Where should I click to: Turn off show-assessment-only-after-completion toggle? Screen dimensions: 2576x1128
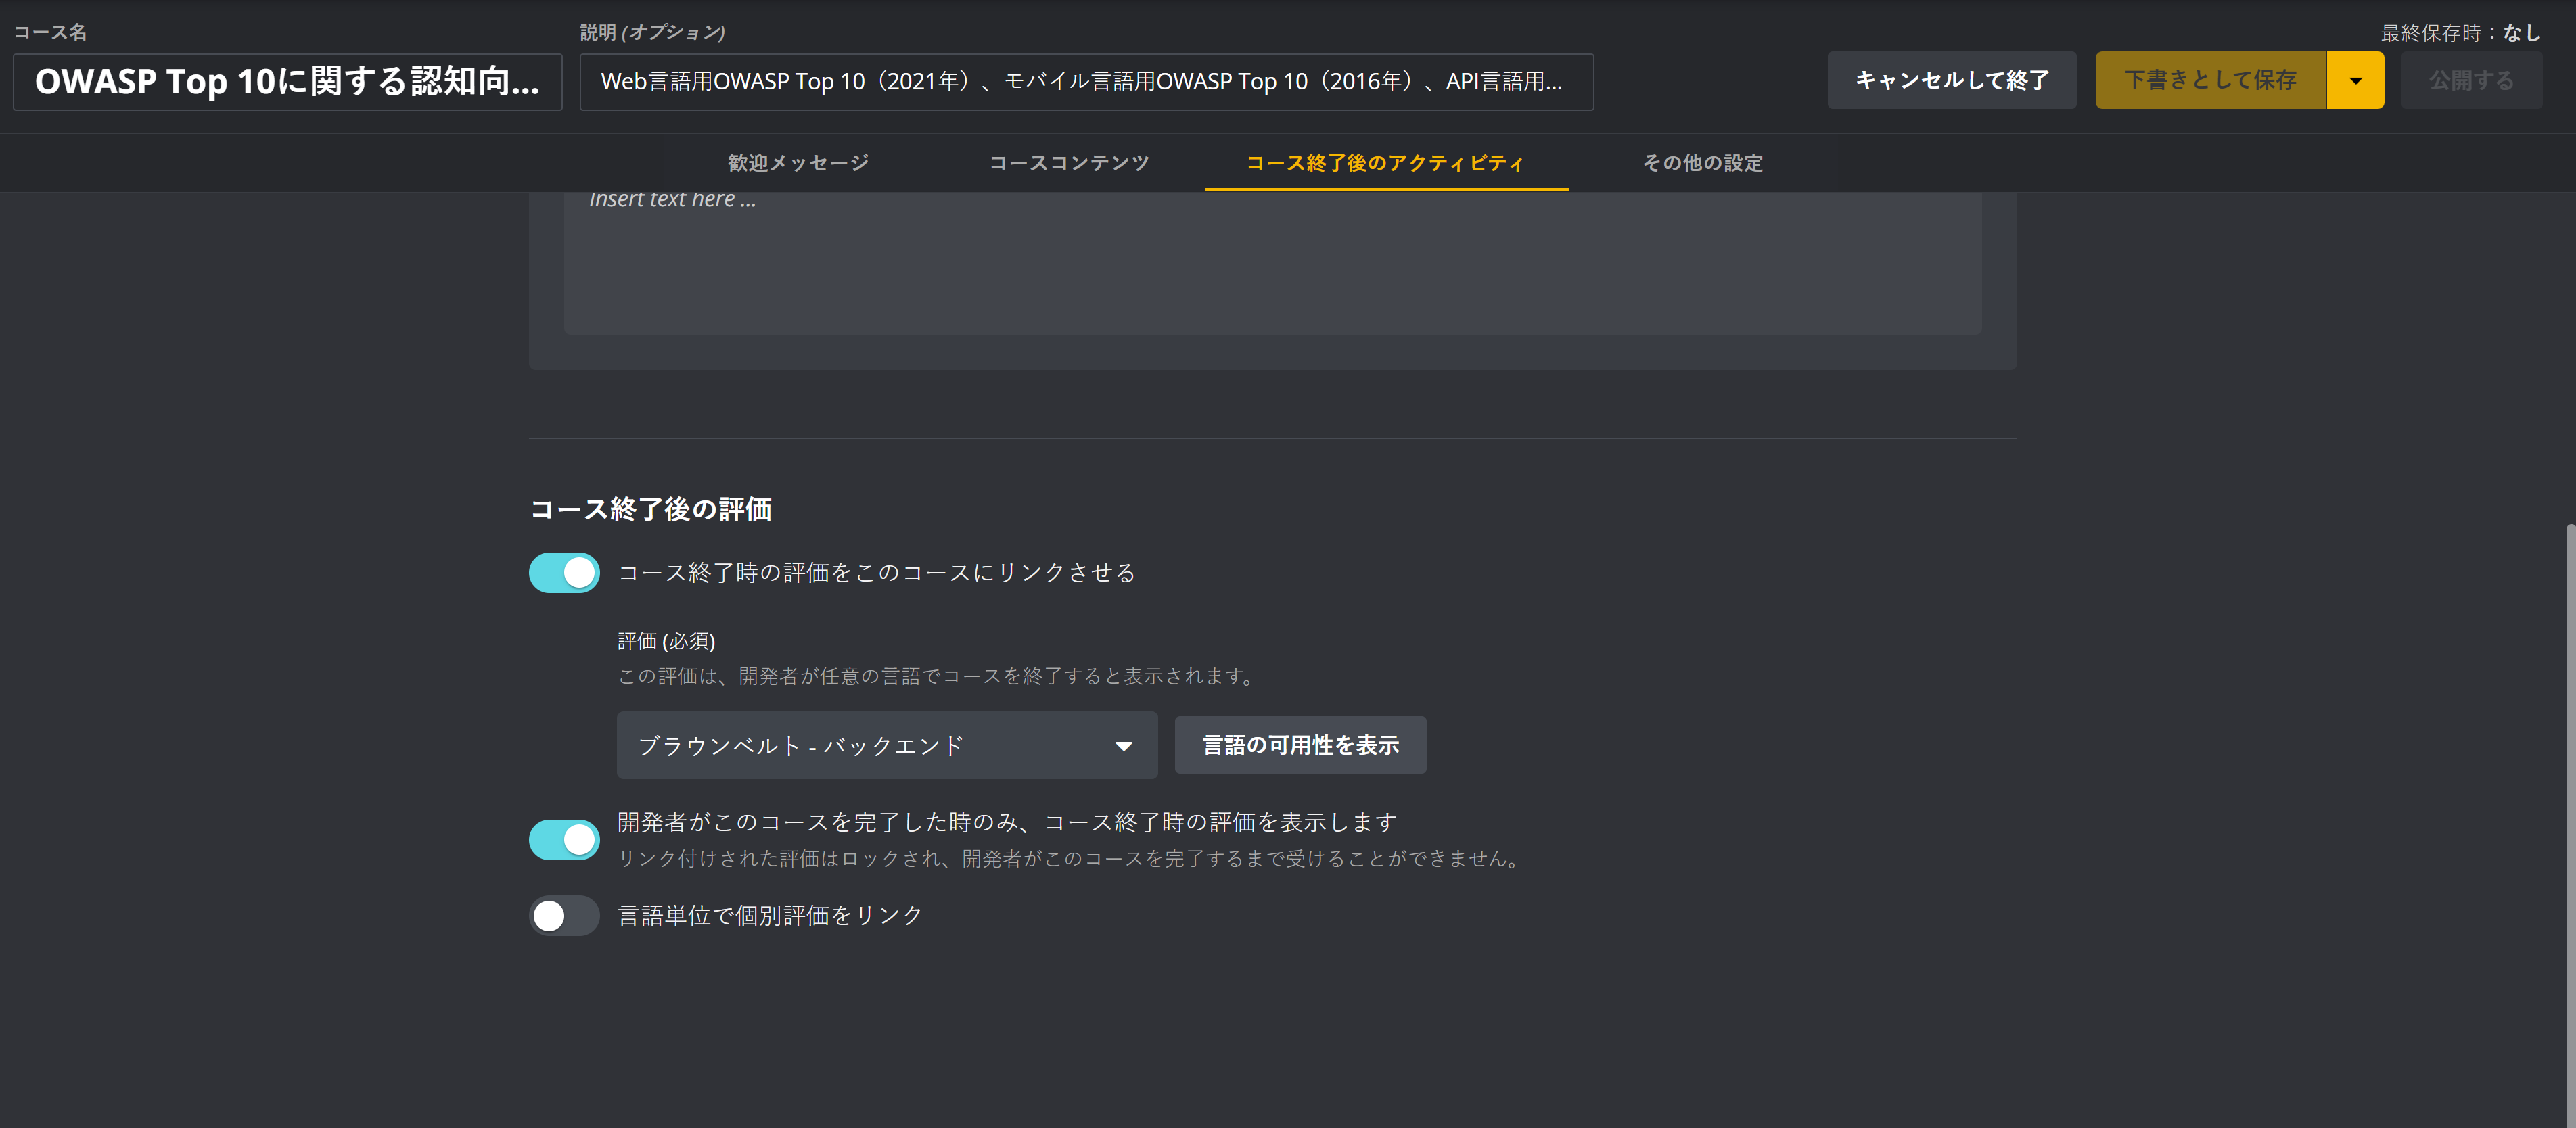(x=564, y=840)
